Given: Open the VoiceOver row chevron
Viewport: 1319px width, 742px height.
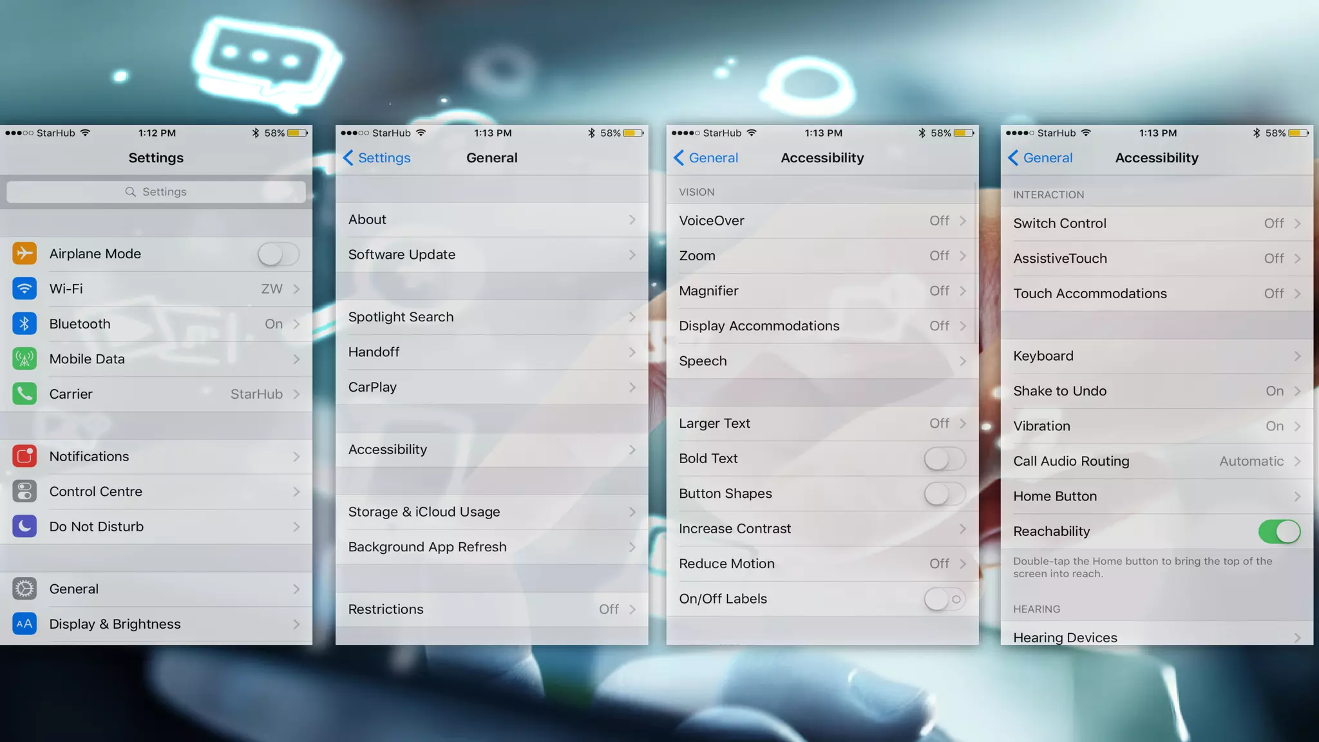Looking at the screenshot, I should click(963, 221).
